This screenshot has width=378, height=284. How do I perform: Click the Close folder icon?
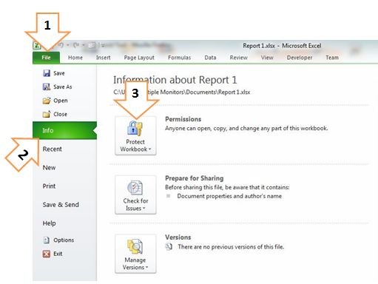47,114
